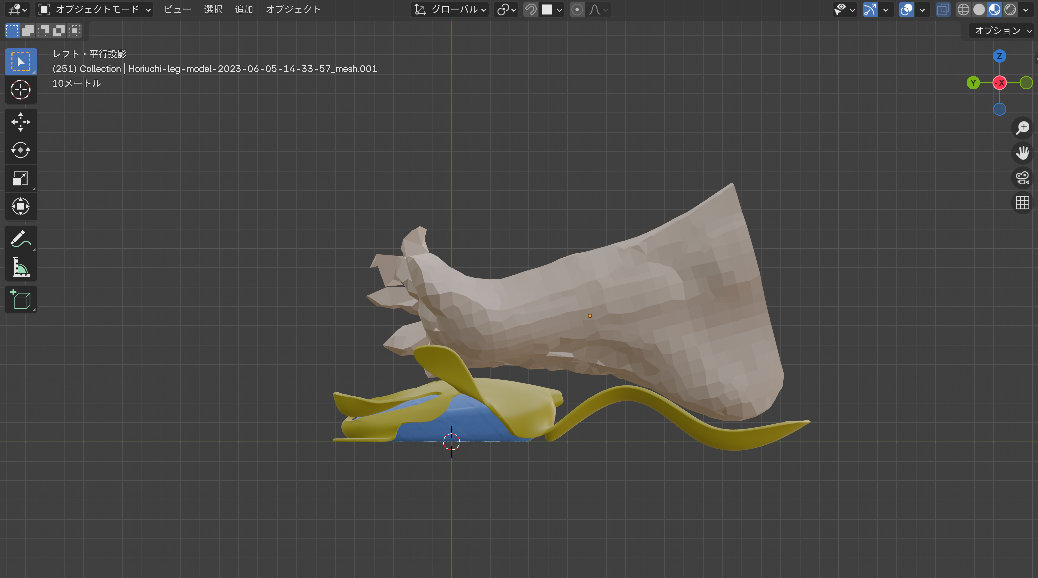The height and width of the screenshot is (578, 1038).
Task: Open the オブジェクトモード mode dropdown
Action: [x=94, y=9]
